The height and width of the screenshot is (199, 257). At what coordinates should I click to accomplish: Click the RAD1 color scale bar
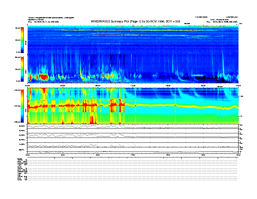tap(22, 69)
